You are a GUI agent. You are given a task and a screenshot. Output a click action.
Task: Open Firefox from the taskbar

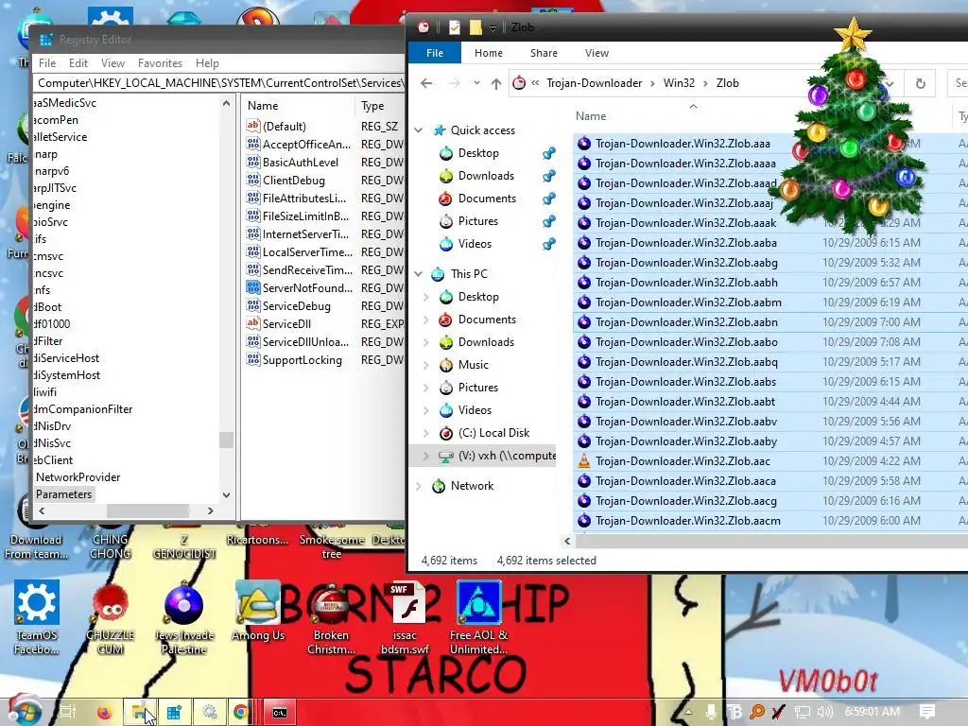pos(105,713)
